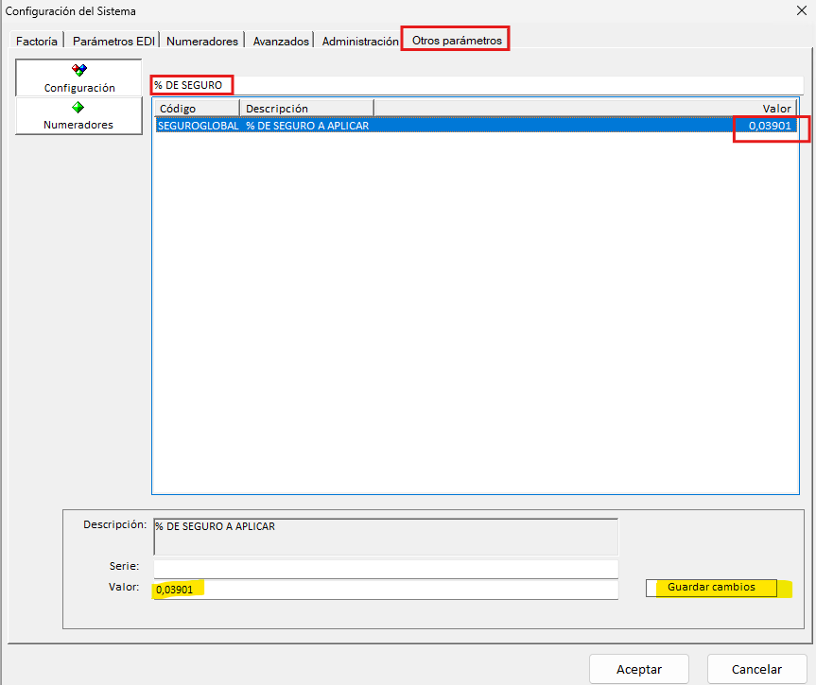Screen dimensions: 816x685
Task: Focus the empty Serie input field
Action: pos(386,568)
